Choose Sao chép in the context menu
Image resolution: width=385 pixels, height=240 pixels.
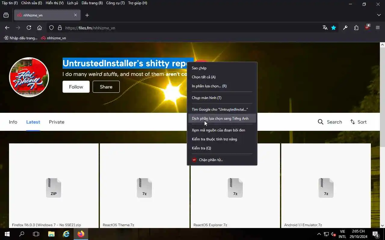pos(222,68)
